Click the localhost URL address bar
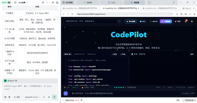 [x=124, y=14]
